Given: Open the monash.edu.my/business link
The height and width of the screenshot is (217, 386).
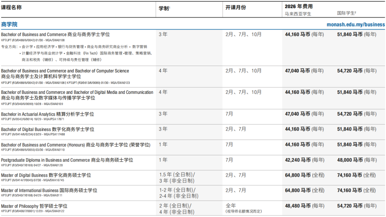Looking at the screenshot, I should pos(356,25).
